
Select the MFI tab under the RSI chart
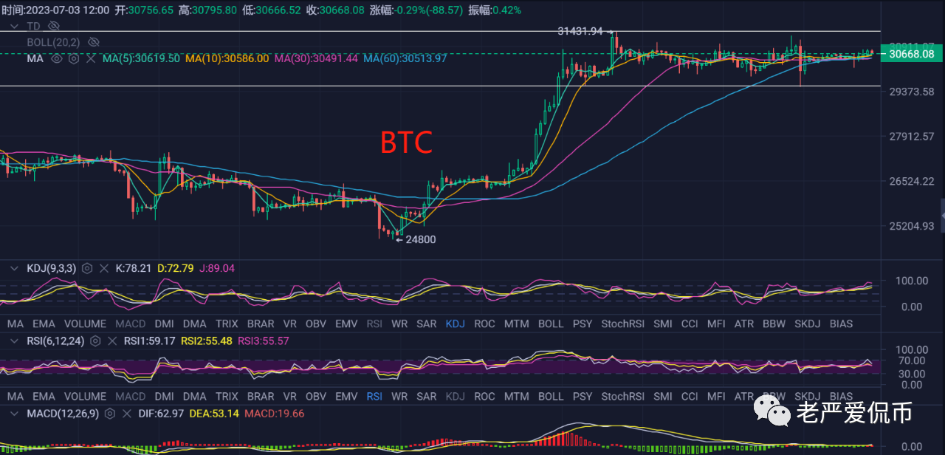(716, 397)
